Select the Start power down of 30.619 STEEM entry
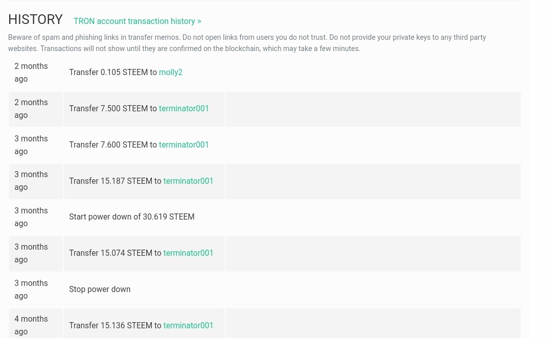The height and width of the screenshot is (338, 552). [131, 217]
